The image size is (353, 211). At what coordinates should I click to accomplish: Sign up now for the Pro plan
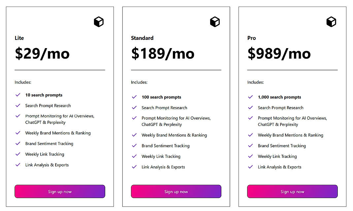(292, 192)
